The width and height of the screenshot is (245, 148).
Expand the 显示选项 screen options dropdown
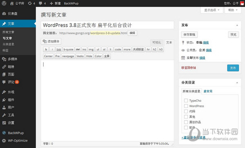pos(212,10)
